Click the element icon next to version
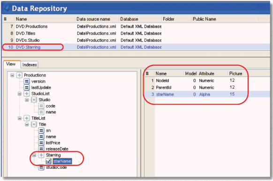 [x=27, y=81]
